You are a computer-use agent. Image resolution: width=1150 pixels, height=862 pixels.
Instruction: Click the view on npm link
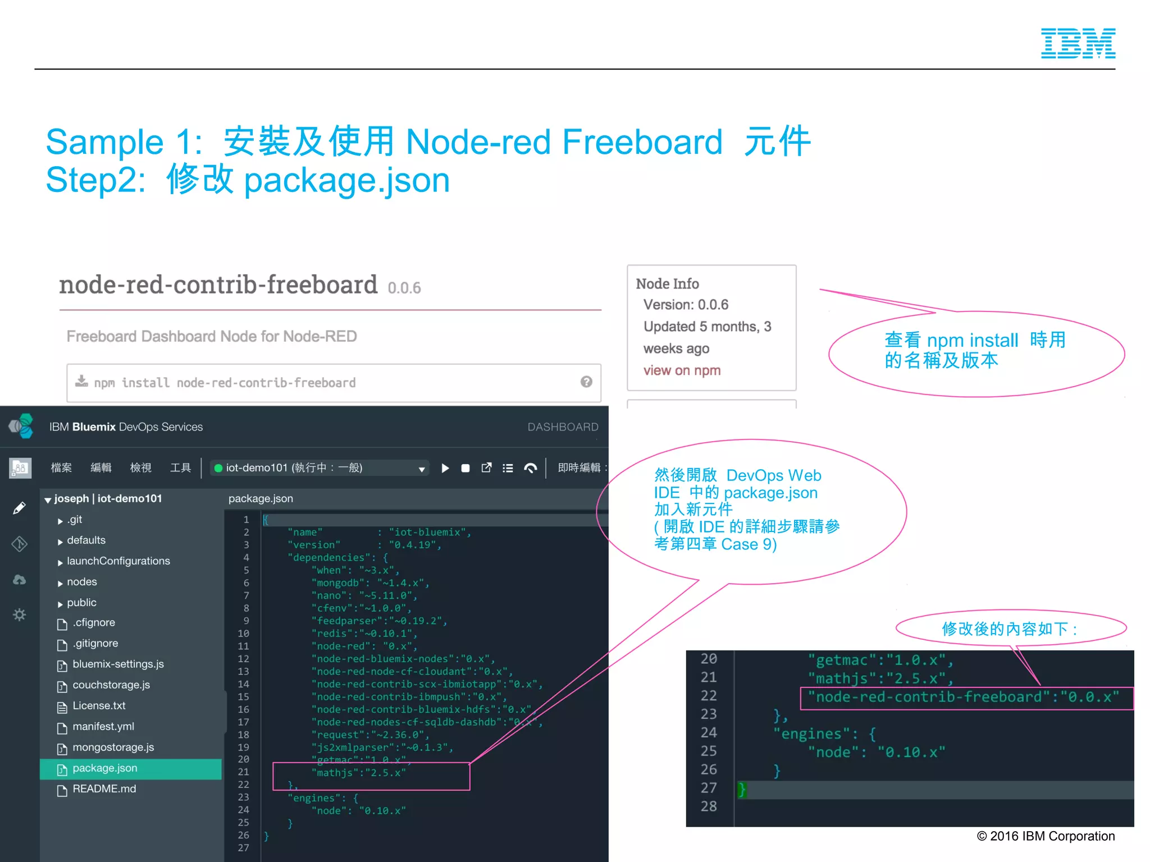pyautogui.click(x=682, y=370)
